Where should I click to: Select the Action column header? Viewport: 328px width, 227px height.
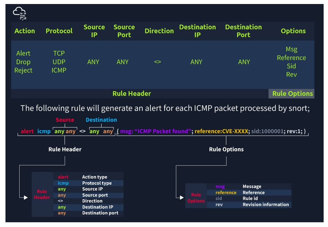tap(24, 31)
